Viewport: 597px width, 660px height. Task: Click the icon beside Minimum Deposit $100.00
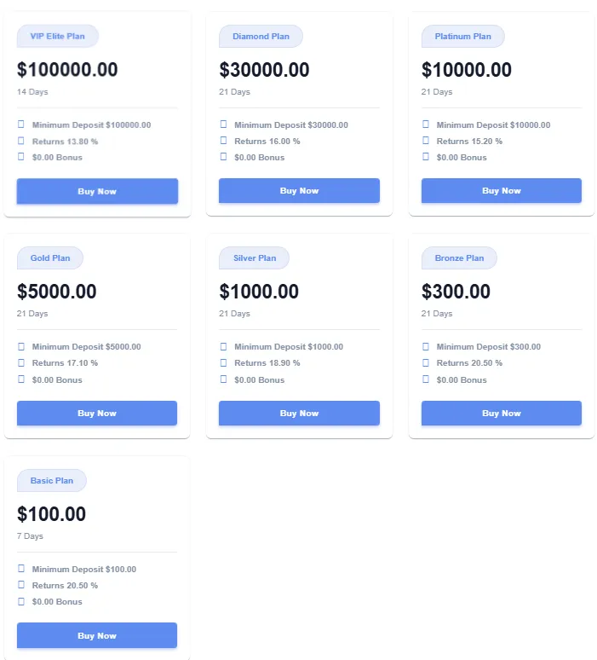21,569
